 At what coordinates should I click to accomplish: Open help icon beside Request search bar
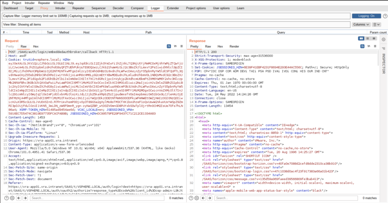pos(6,198)
